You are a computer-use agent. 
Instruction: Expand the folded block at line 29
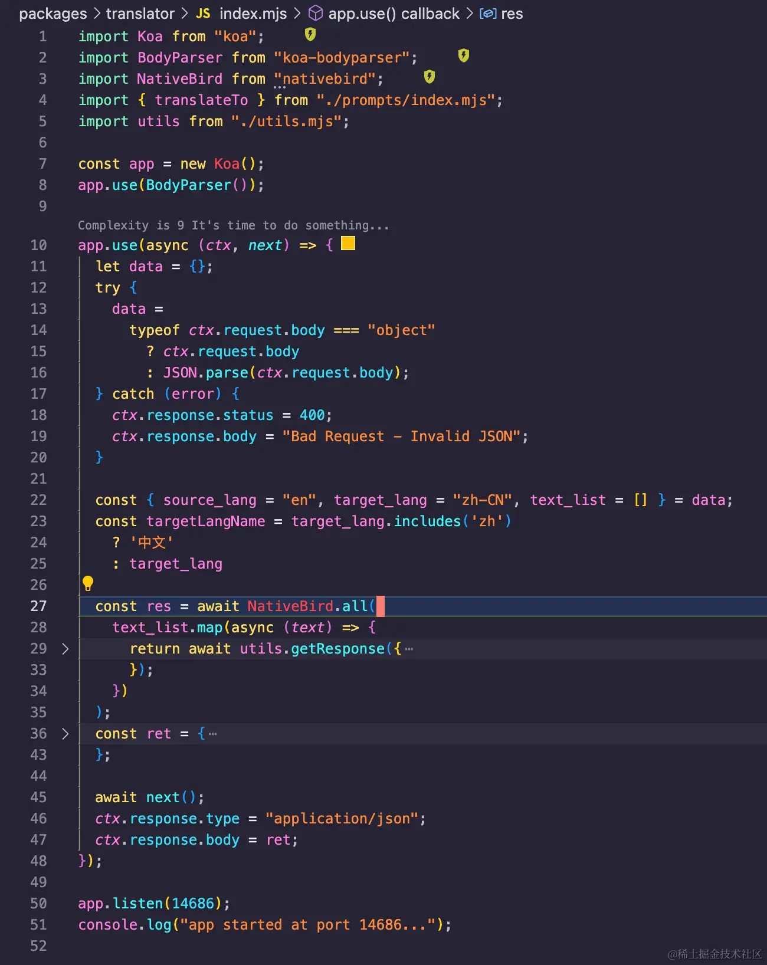click(x=65, y=649)
